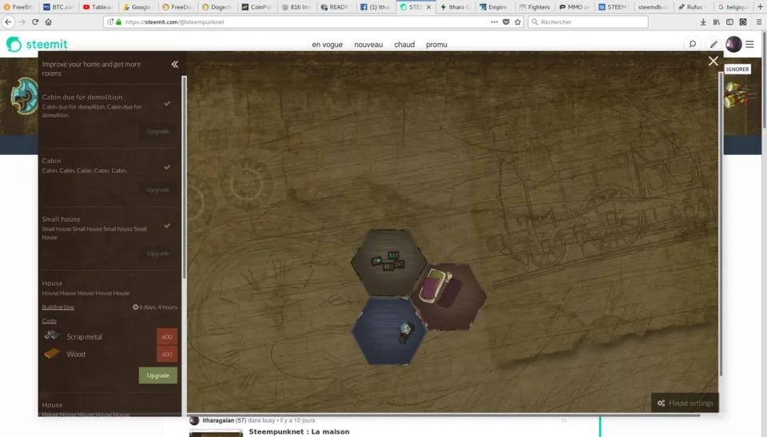Click the Scrap metal 600 cost badge

click(167, 336)
